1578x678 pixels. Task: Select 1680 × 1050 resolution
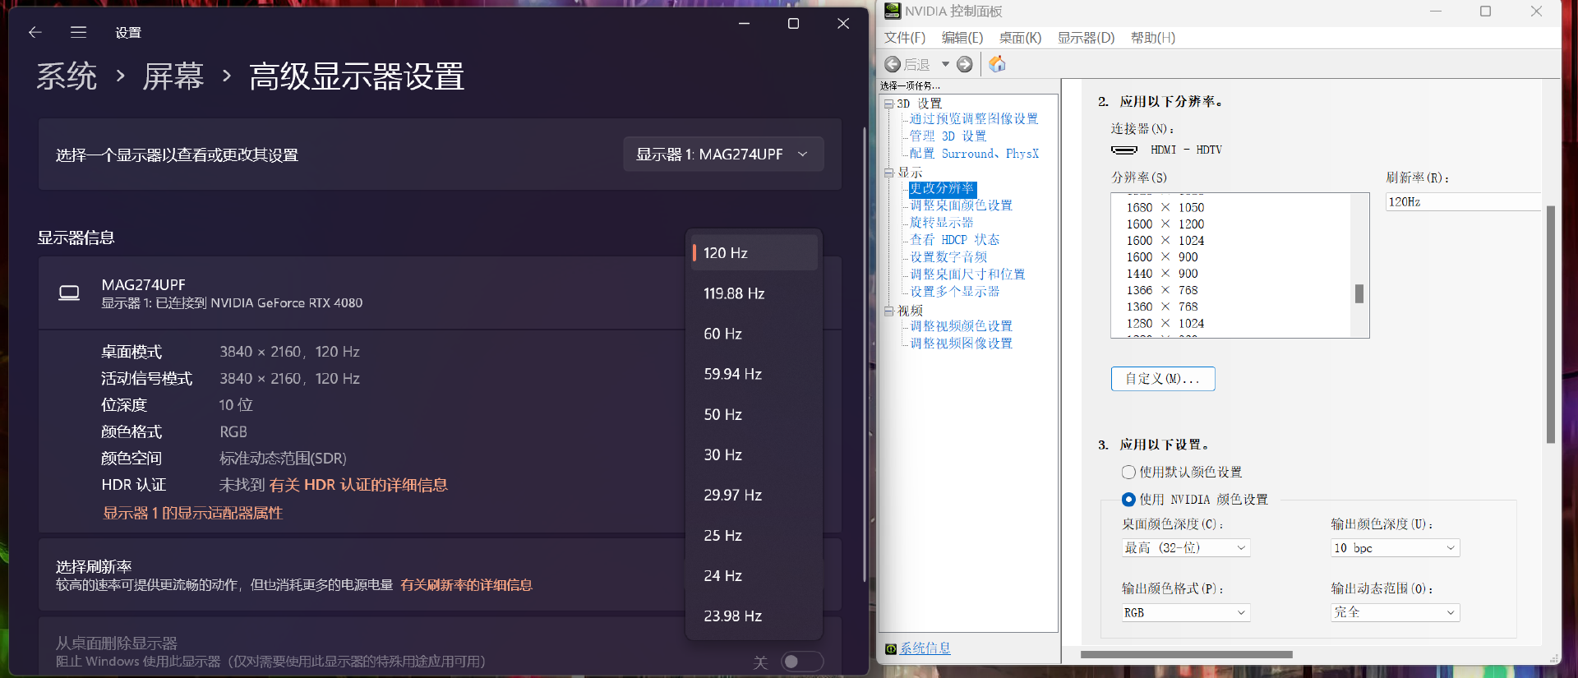click(1165, 208)
